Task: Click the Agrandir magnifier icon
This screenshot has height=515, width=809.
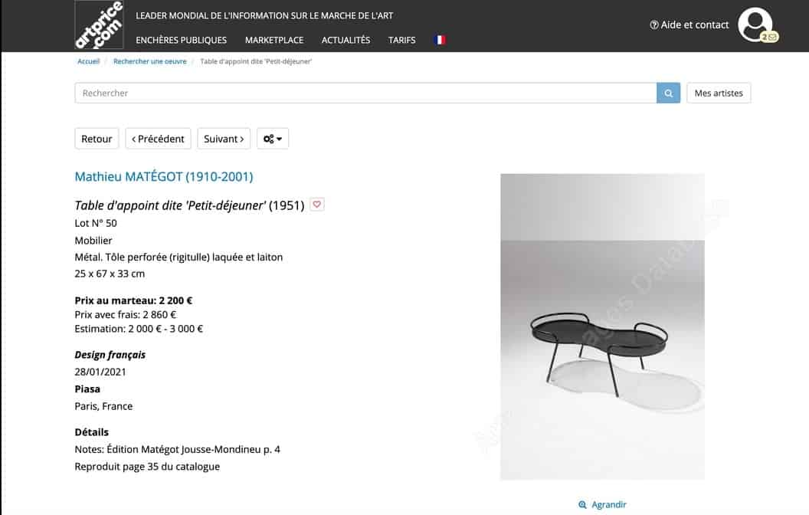Action: point(582,505)
